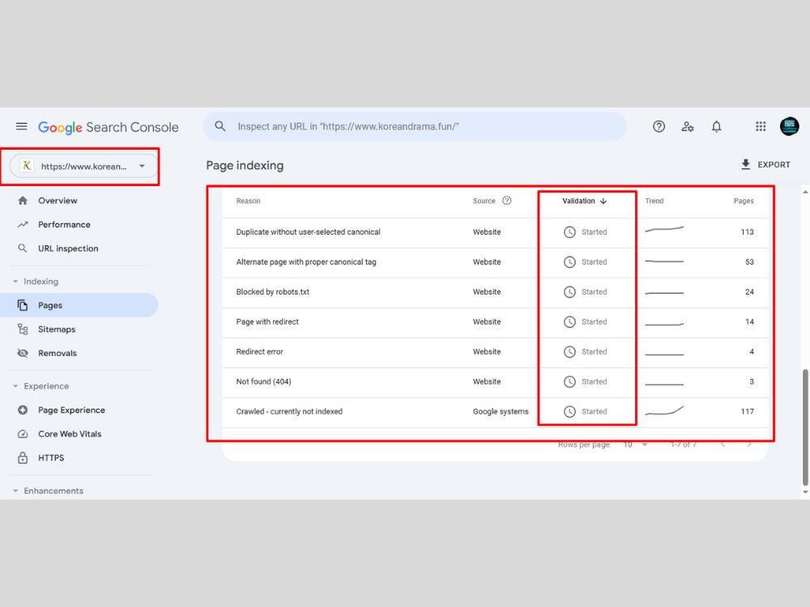Image resolution: width=810 pixels, height=607 pixels.
Task: Click the HTTPS padlock icon
Action: tap(22, 458)
